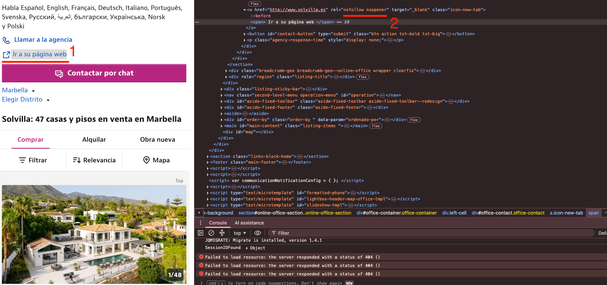The image size is (607, 285).
Task: Select div#office-contact.office-contact breadcrumb
Action: click(508, 213)
